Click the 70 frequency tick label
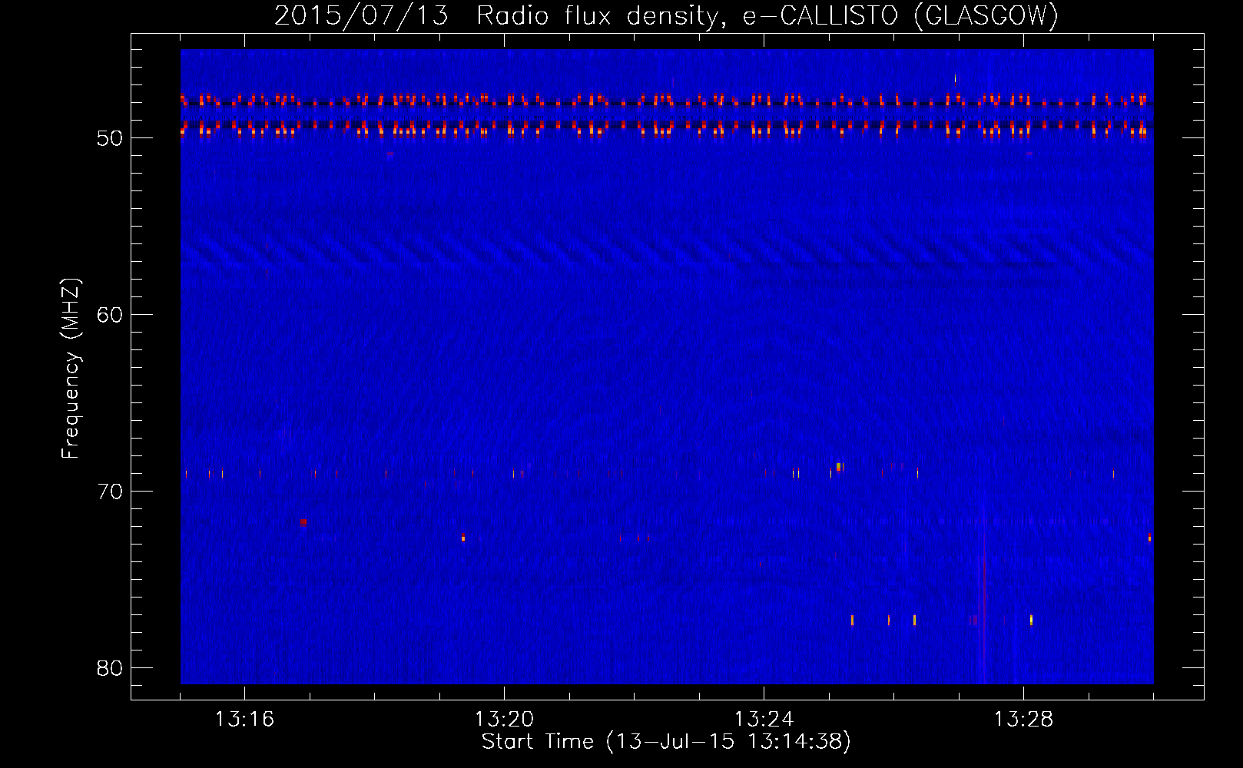 point(110,492)
